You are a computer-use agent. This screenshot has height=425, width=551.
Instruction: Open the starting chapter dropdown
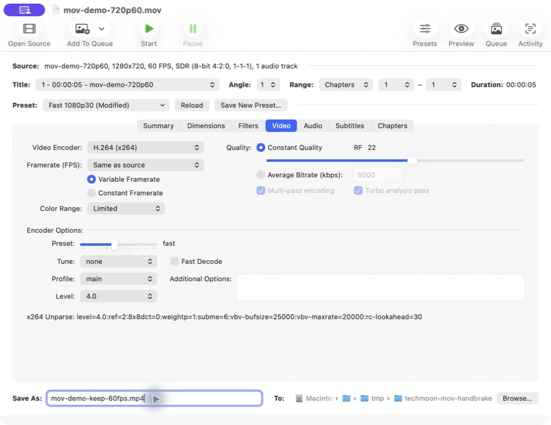tap(396, 85)
